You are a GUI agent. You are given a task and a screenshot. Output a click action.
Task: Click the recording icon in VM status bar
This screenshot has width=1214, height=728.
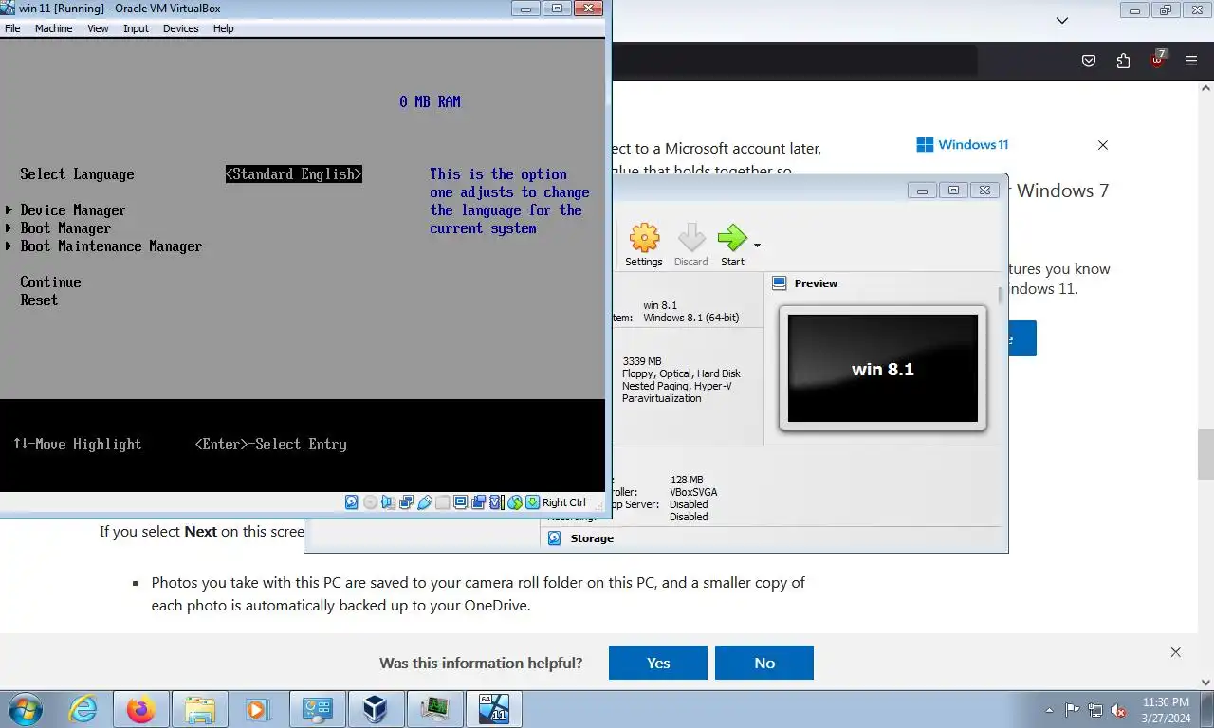(479, 502)
